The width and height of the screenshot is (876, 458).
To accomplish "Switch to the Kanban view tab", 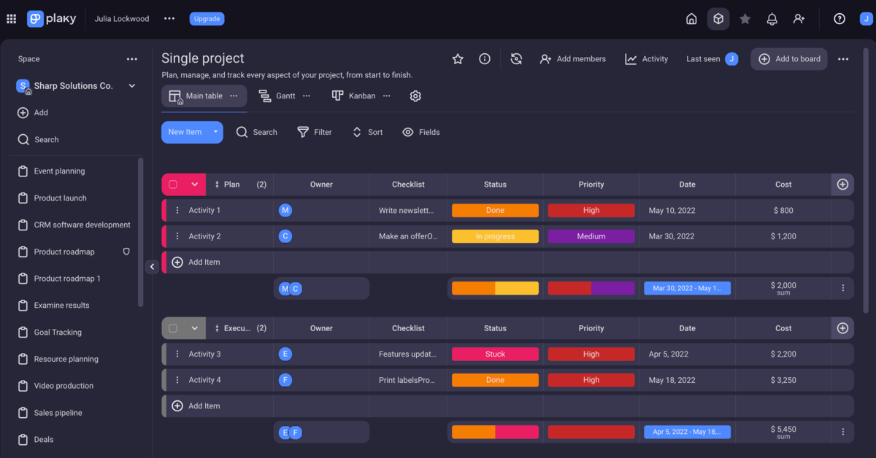I will [x=353, y=96].
